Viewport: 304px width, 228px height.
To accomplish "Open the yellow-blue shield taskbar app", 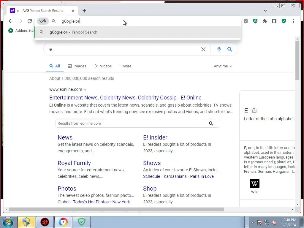I will [26, 222].
